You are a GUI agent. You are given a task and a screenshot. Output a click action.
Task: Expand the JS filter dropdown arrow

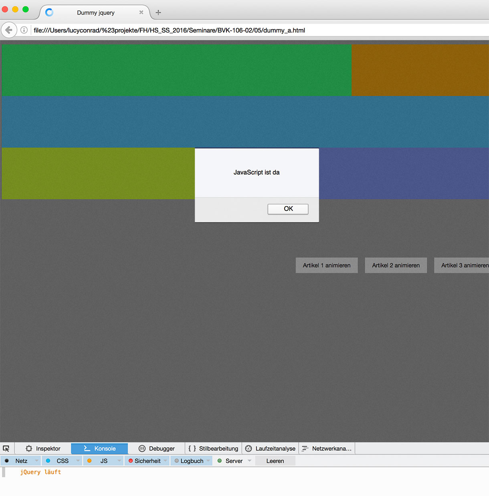click(119, 461)
